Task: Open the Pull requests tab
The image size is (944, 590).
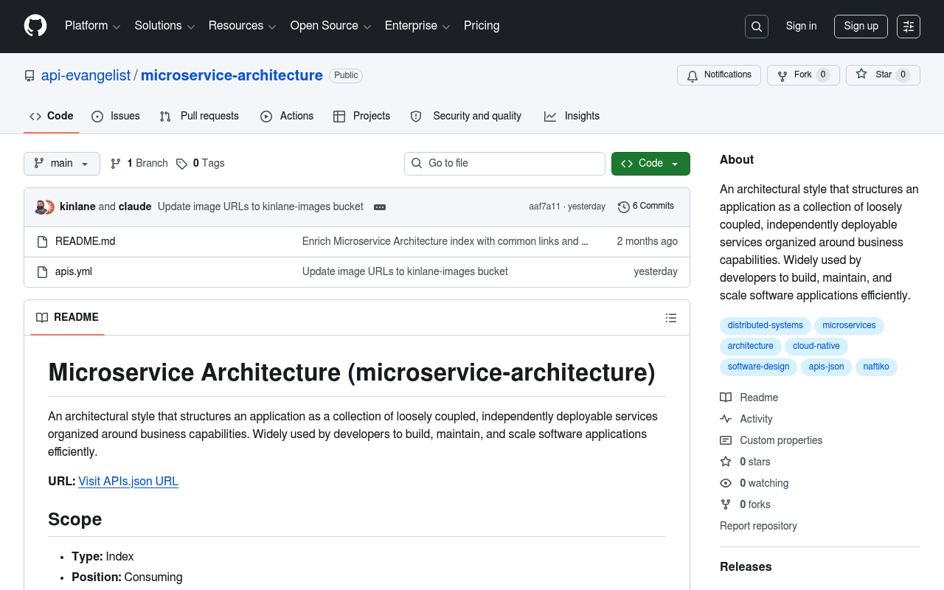Action: (199, 117)
